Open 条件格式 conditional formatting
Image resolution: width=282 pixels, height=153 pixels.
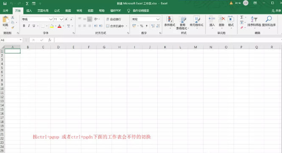click(170, 22)
